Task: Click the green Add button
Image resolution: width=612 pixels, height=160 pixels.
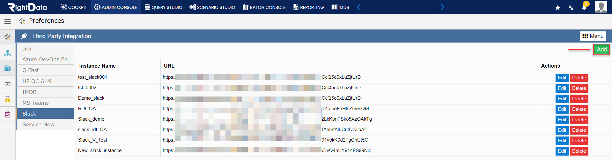Action: click(601, 50)
